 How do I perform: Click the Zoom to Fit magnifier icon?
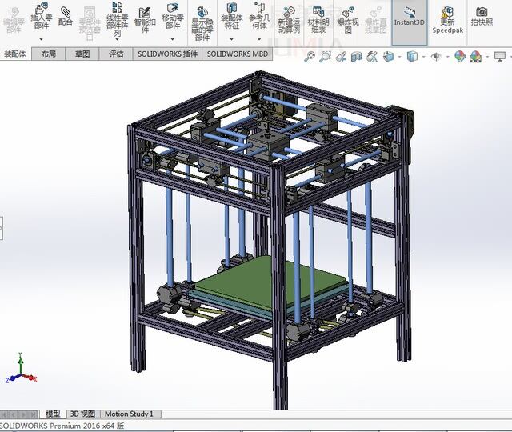click(x=308, y=57)
